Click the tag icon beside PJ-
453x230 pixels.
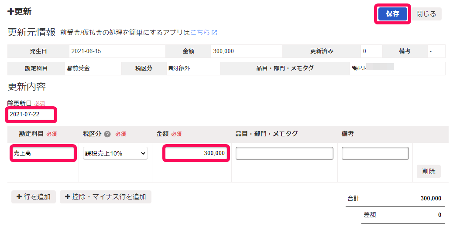pos(355,68)
